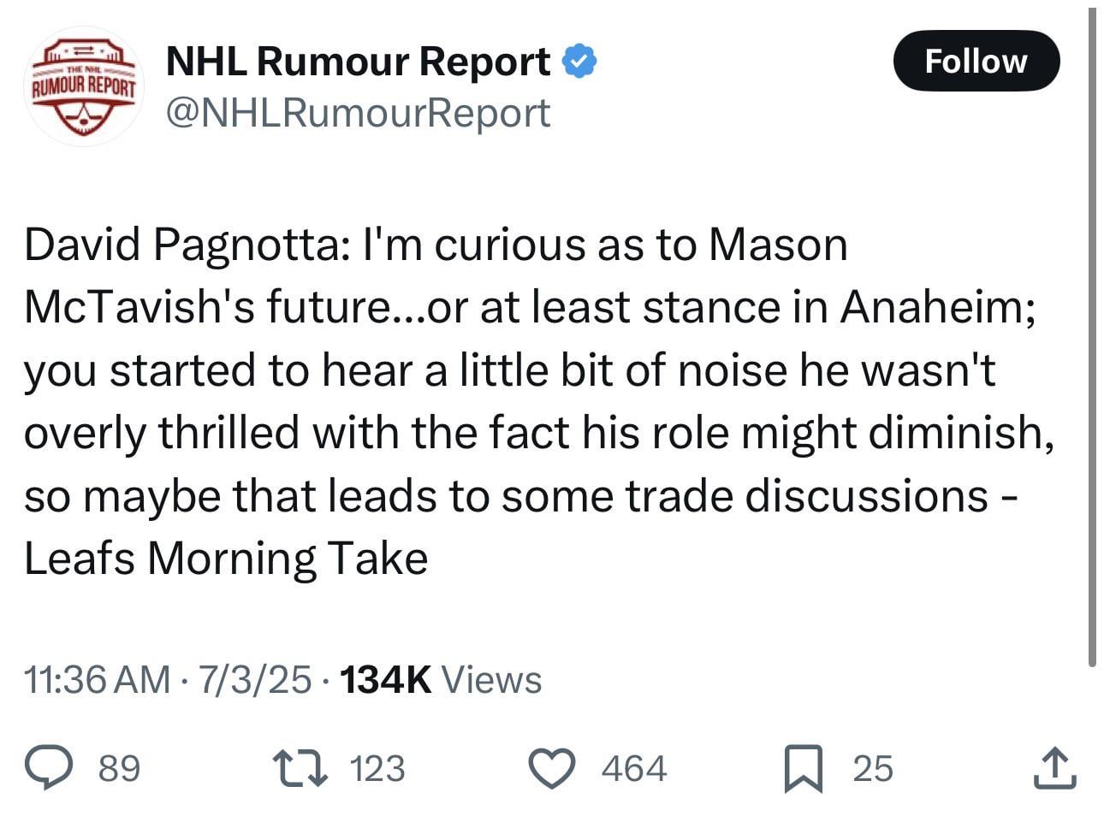Click the "Leafs Morning Take" source line
The image size is (1104, 828).
226,559
